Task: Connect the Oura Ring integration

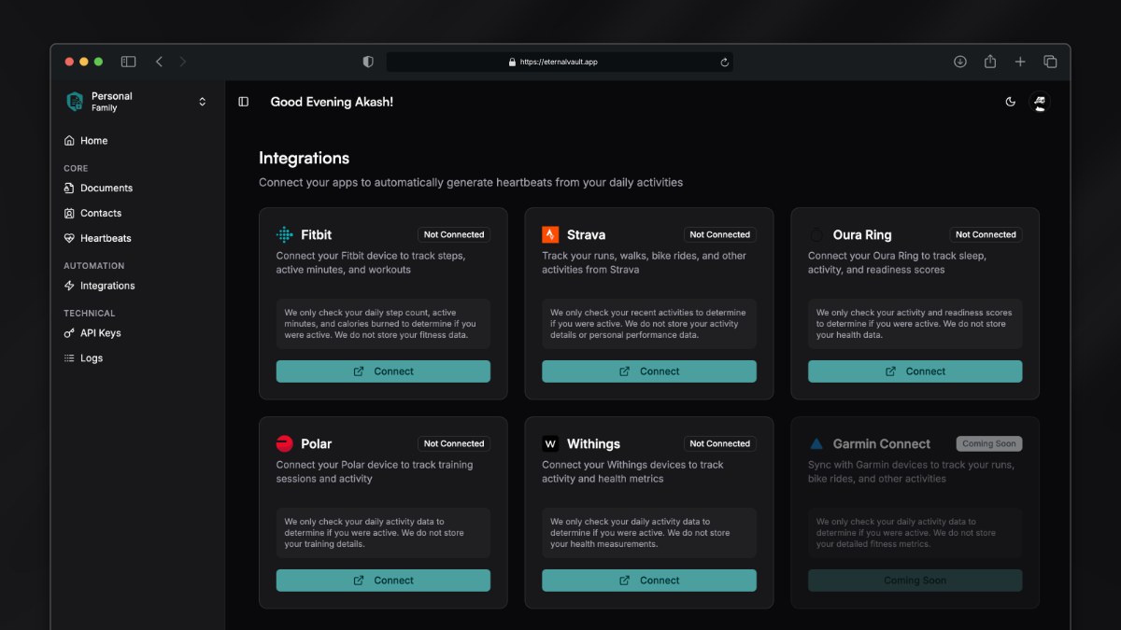Action: [x=915, y=371]
